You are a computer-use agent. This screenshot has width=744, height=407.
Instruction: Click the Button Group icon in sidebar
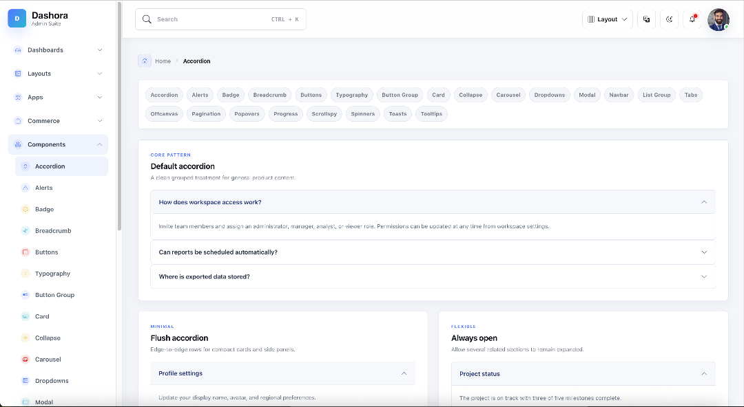click(x=25, y=295)
